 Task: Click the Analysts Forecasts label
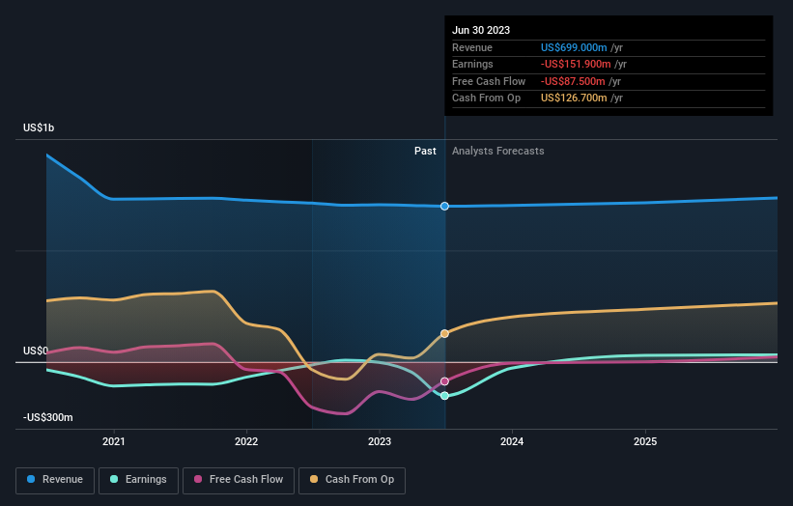tap(498, 152)
